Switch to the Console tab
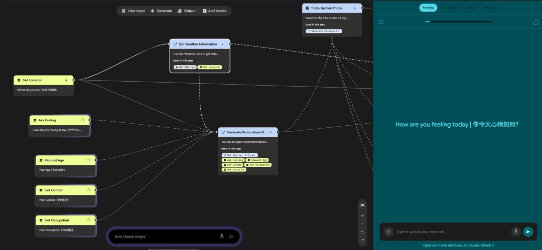 tap(450, 8)
